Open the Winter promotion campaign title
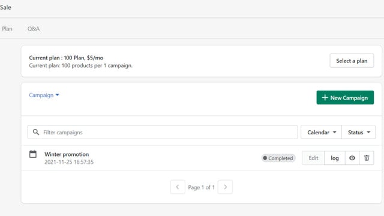This screenshot has width=384, height=216. [x=67, y=154]
